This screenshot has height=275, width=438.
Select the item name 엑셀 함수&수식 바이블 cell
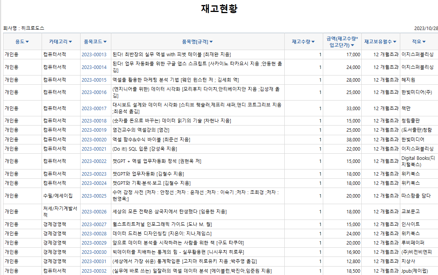coord(198,139)
